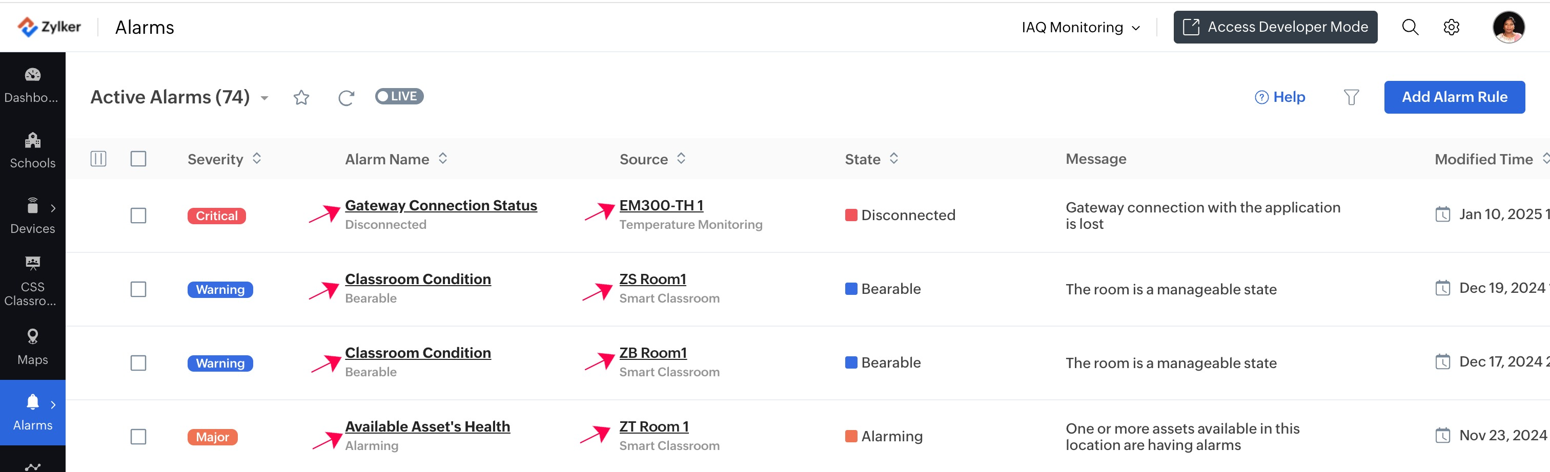Select the Gateway Connection Status row checkbox
The width and height of the screenshot is (1550, 472).
click(138, 215)
